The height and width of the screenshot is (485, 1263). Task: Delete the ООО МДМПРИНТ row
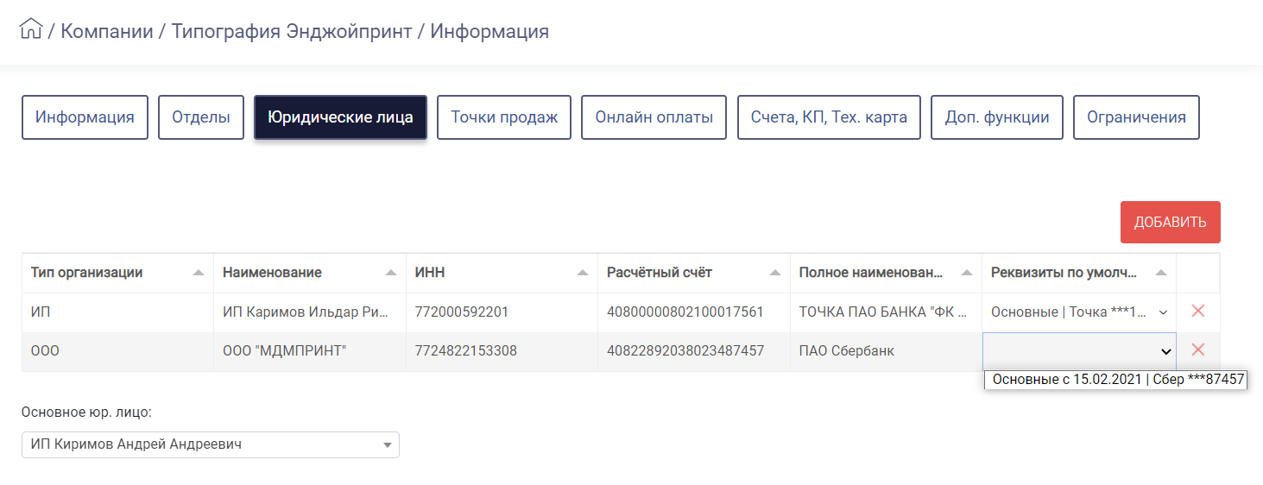tap(1197, 350)
